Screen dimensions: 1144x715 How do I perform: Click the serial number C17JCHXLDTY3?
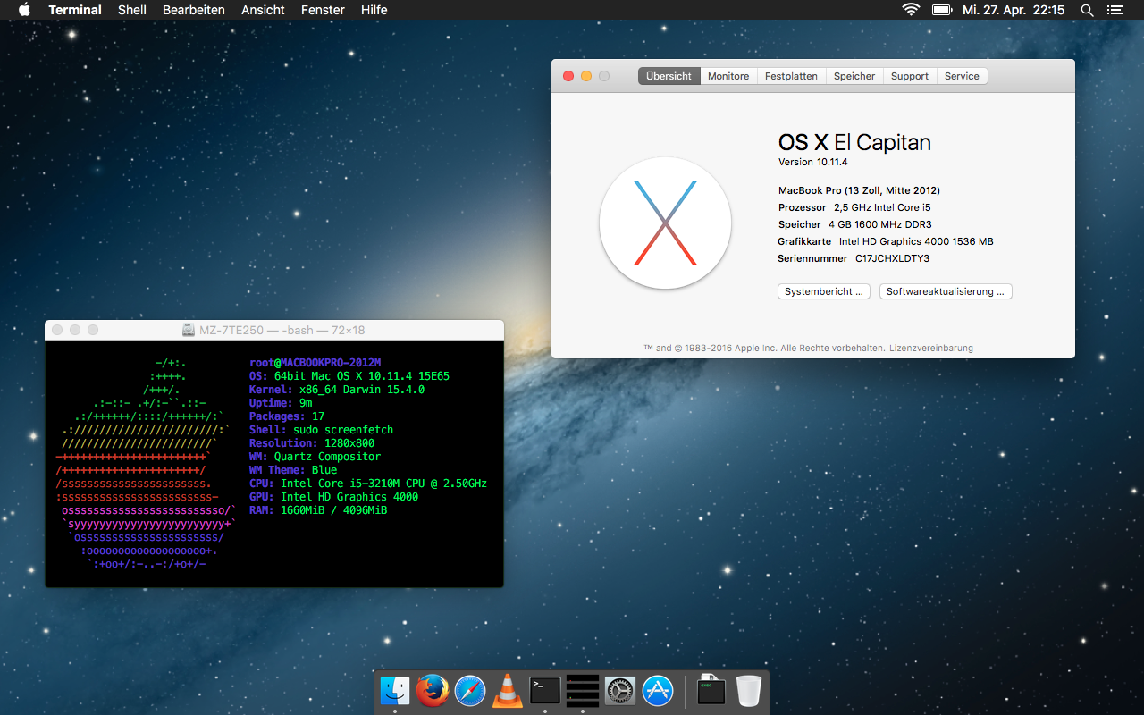[892, 258]
